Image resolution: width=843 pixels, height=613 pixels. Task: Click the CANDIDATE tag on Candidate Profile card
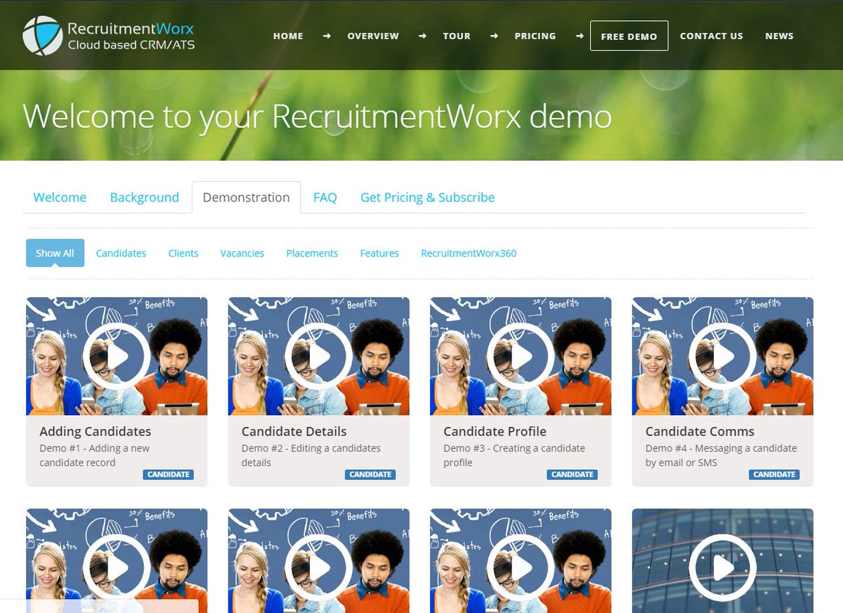click(x=573, y=475)
